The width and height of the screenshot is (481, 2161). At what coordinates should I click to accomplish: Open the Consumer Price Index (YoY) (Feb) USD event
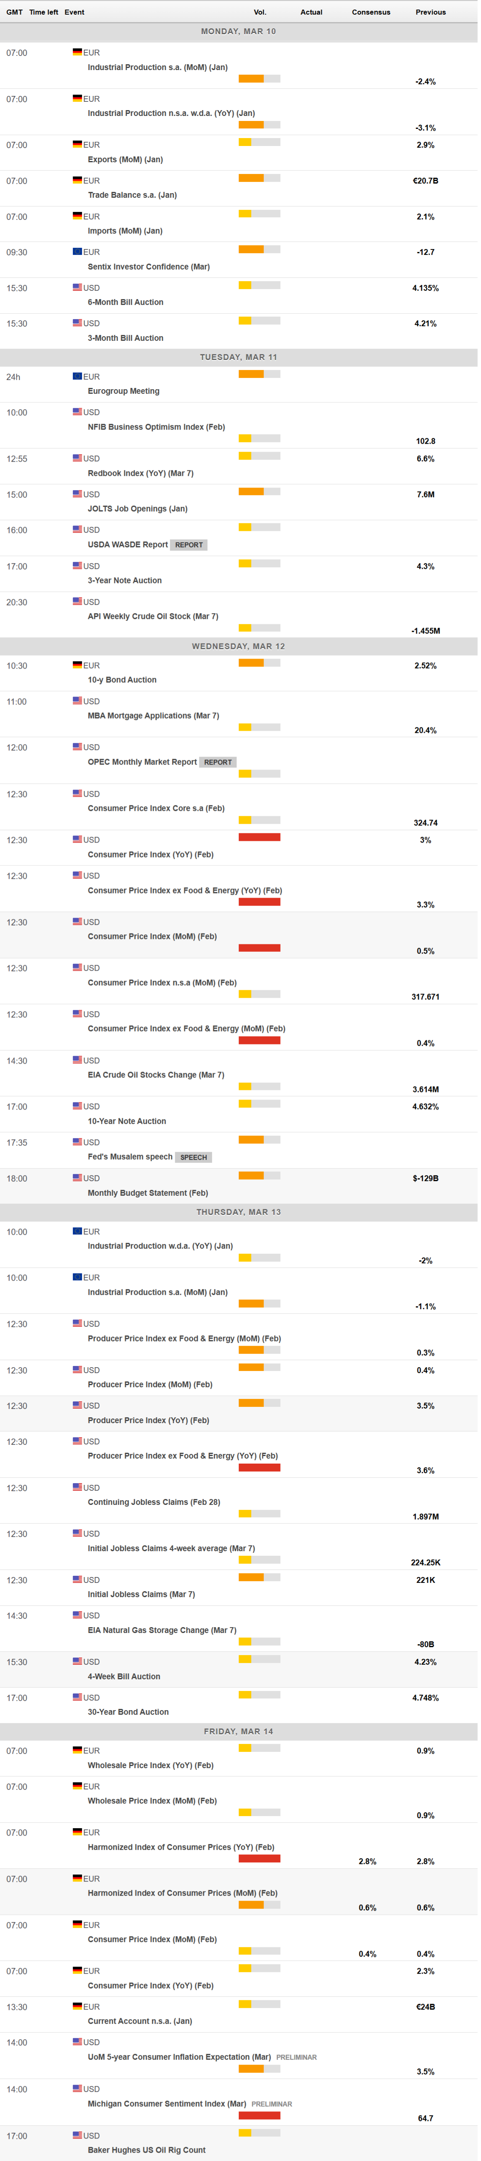click(151, 855)
